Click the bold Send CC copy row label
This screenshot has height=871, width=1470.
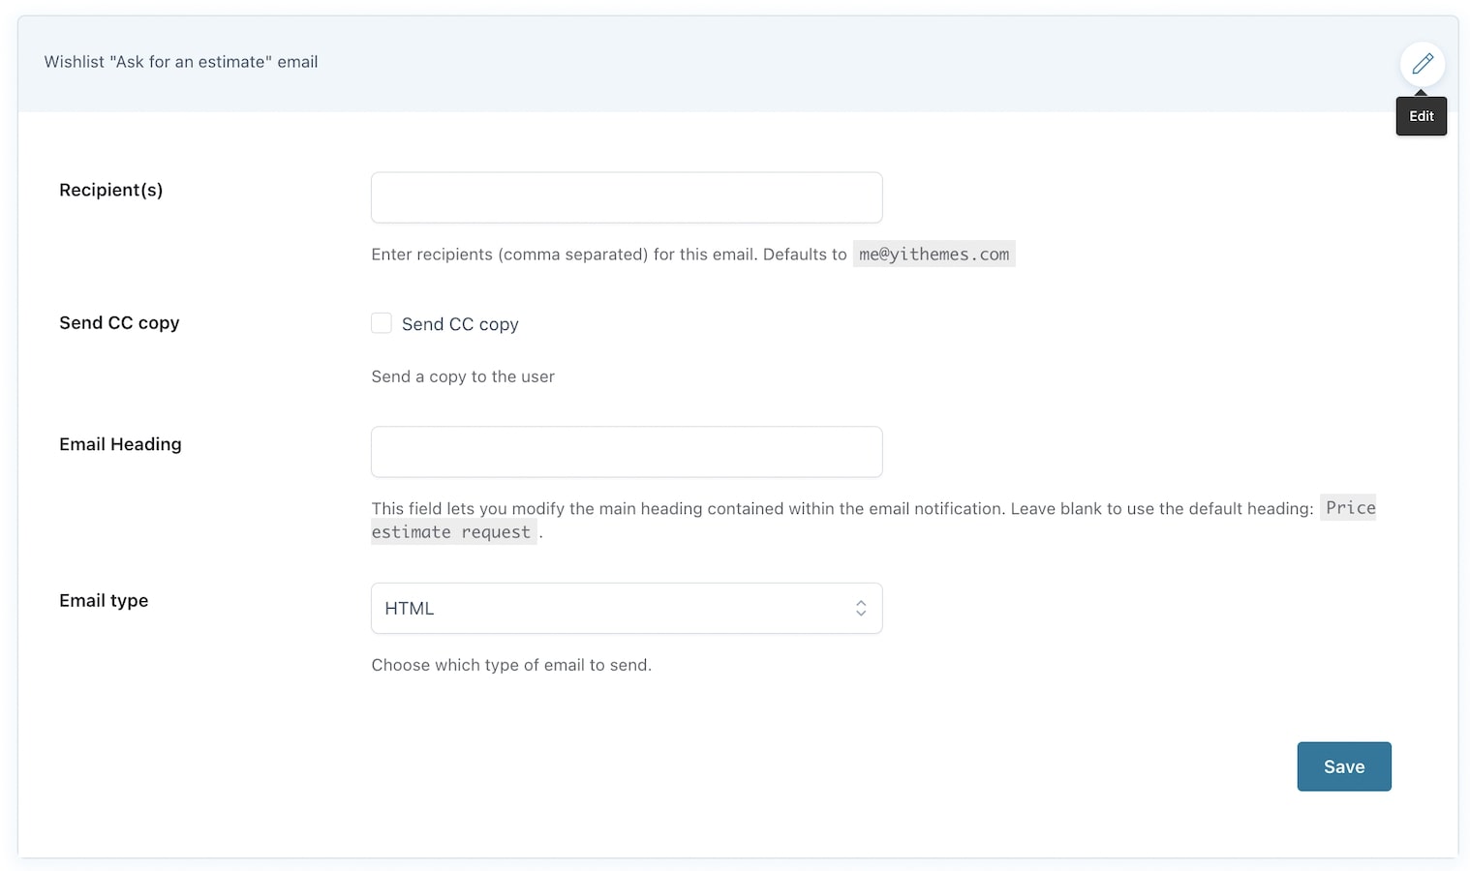(x=119, y=323)
